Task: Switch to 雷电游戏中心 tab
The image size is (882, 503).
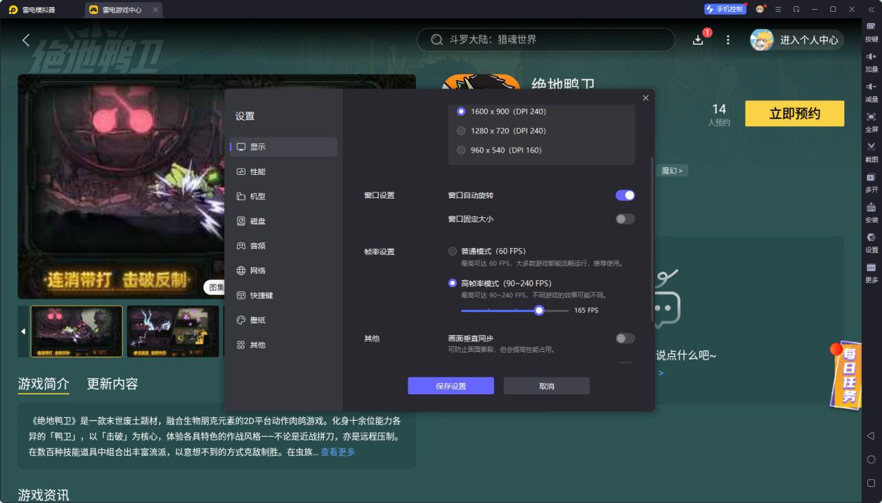Action: coord(124,10)
